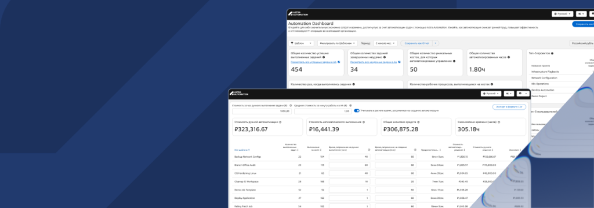Click help icon beside saved time hours title
This screenshot has width=594, height=208.
point(498,122)
